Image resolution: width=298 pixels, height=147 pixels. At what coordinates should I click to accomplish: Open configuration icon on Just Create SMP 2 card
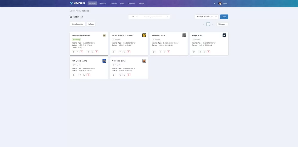pyautogui.click(x=80, y=75)
